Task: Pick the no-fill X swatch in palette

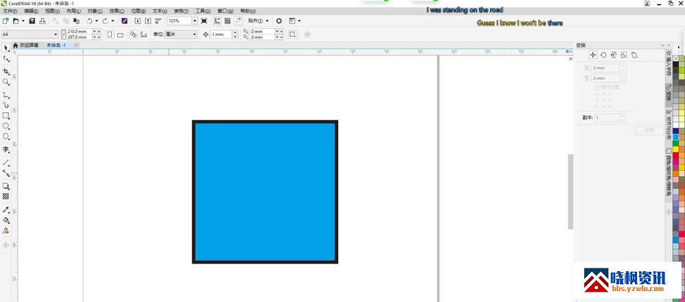Action: coord(676,58)
